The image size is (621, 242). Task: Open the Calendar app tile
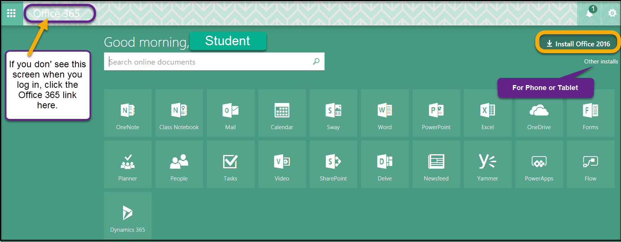[x=282, y=113]
